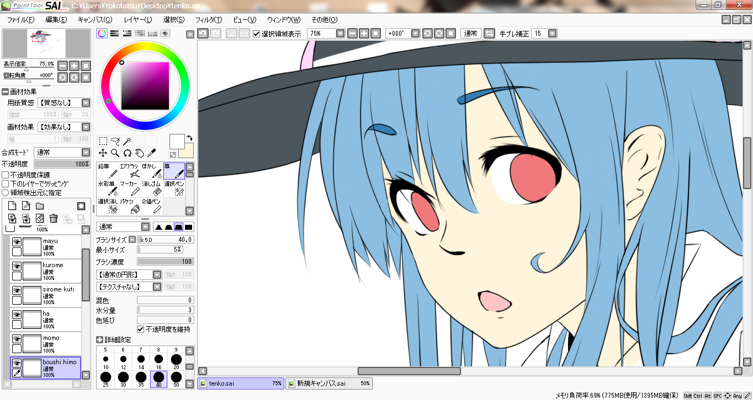Click undo arrow in the top toolbar
Viewport: 753px width, 400px height.
click(x=203, y=34)
